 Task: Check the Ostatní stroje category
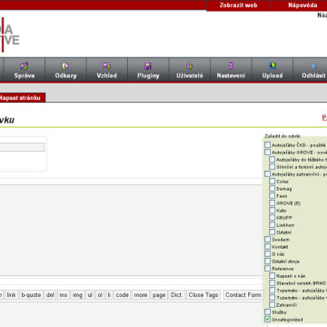[268, 262]
